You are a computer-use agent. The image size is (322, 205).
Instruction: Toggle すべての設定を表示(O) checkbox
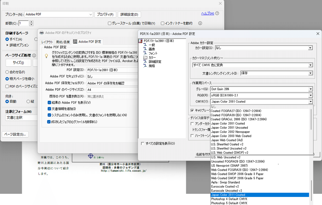coord(142,144)
